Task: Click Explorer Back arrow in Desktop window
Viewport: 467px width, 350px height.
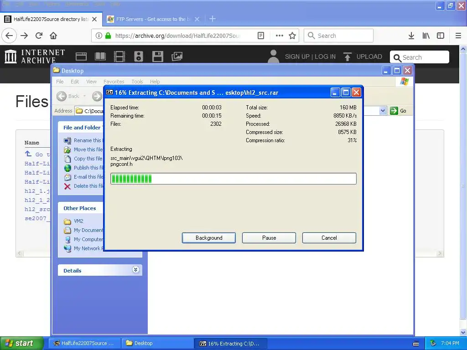Action: coord(62,96)
